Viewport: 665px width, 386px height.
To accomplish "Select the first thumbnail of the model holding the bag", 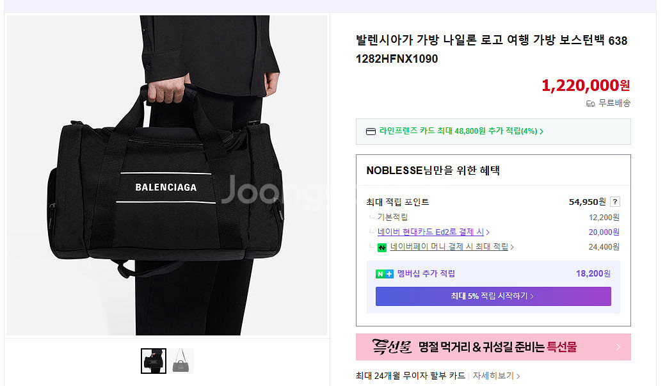I will tap(154, 361).
